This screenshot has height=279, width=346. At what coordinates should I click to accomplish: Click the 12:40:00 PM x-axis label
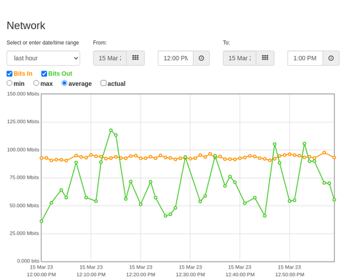(240, 275)
